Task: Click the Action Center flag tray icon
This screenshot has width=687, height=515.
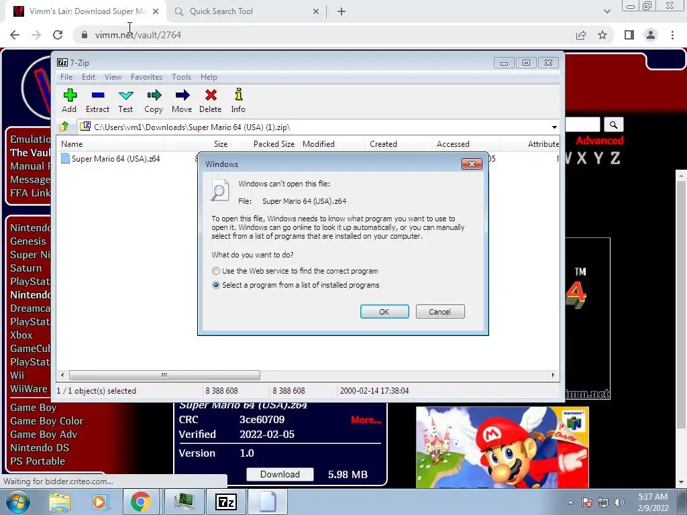Action: pos(586,502)
